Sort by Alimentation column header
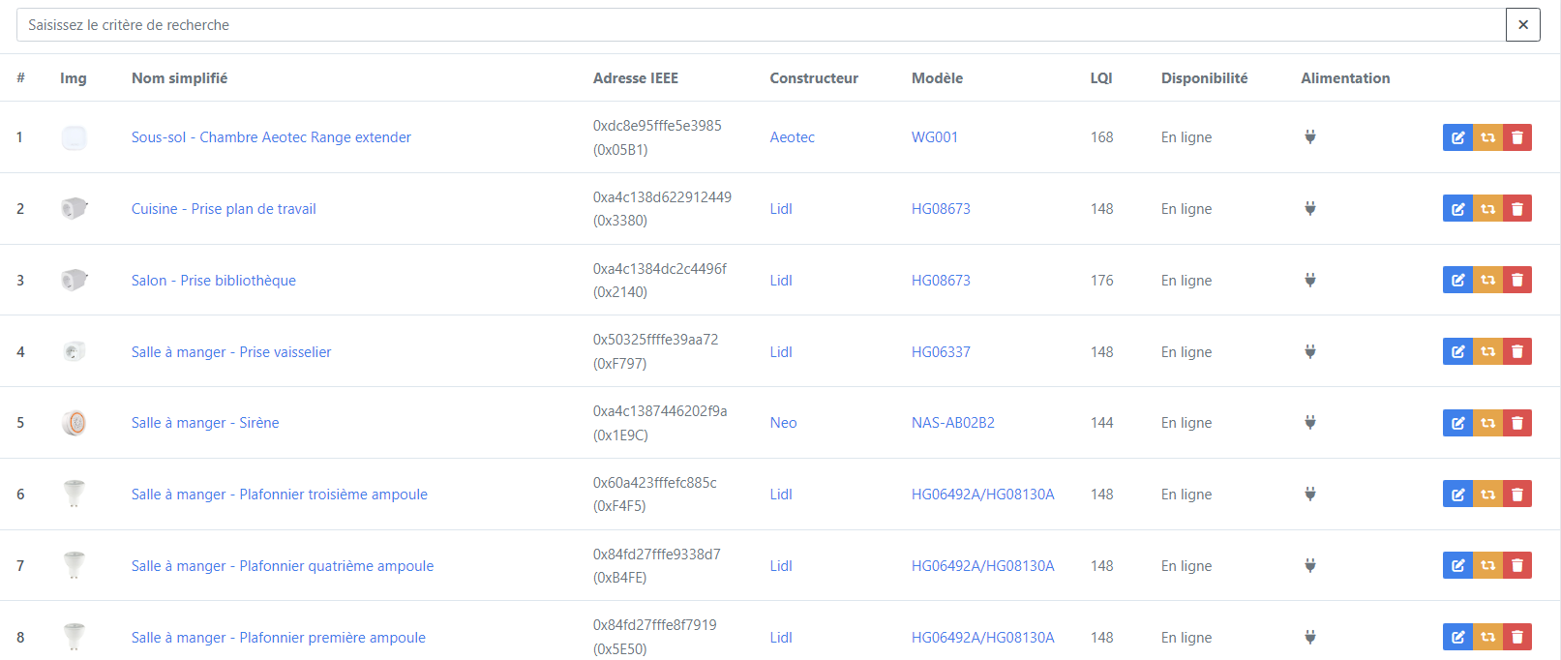 pos(1345,78)
